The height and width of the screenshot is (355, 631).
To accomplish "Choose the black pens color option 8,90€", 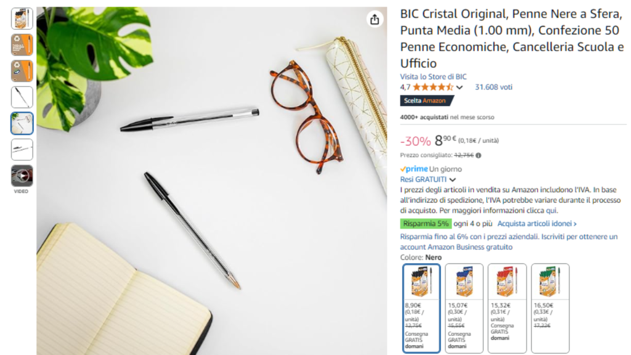I will 421,308.
